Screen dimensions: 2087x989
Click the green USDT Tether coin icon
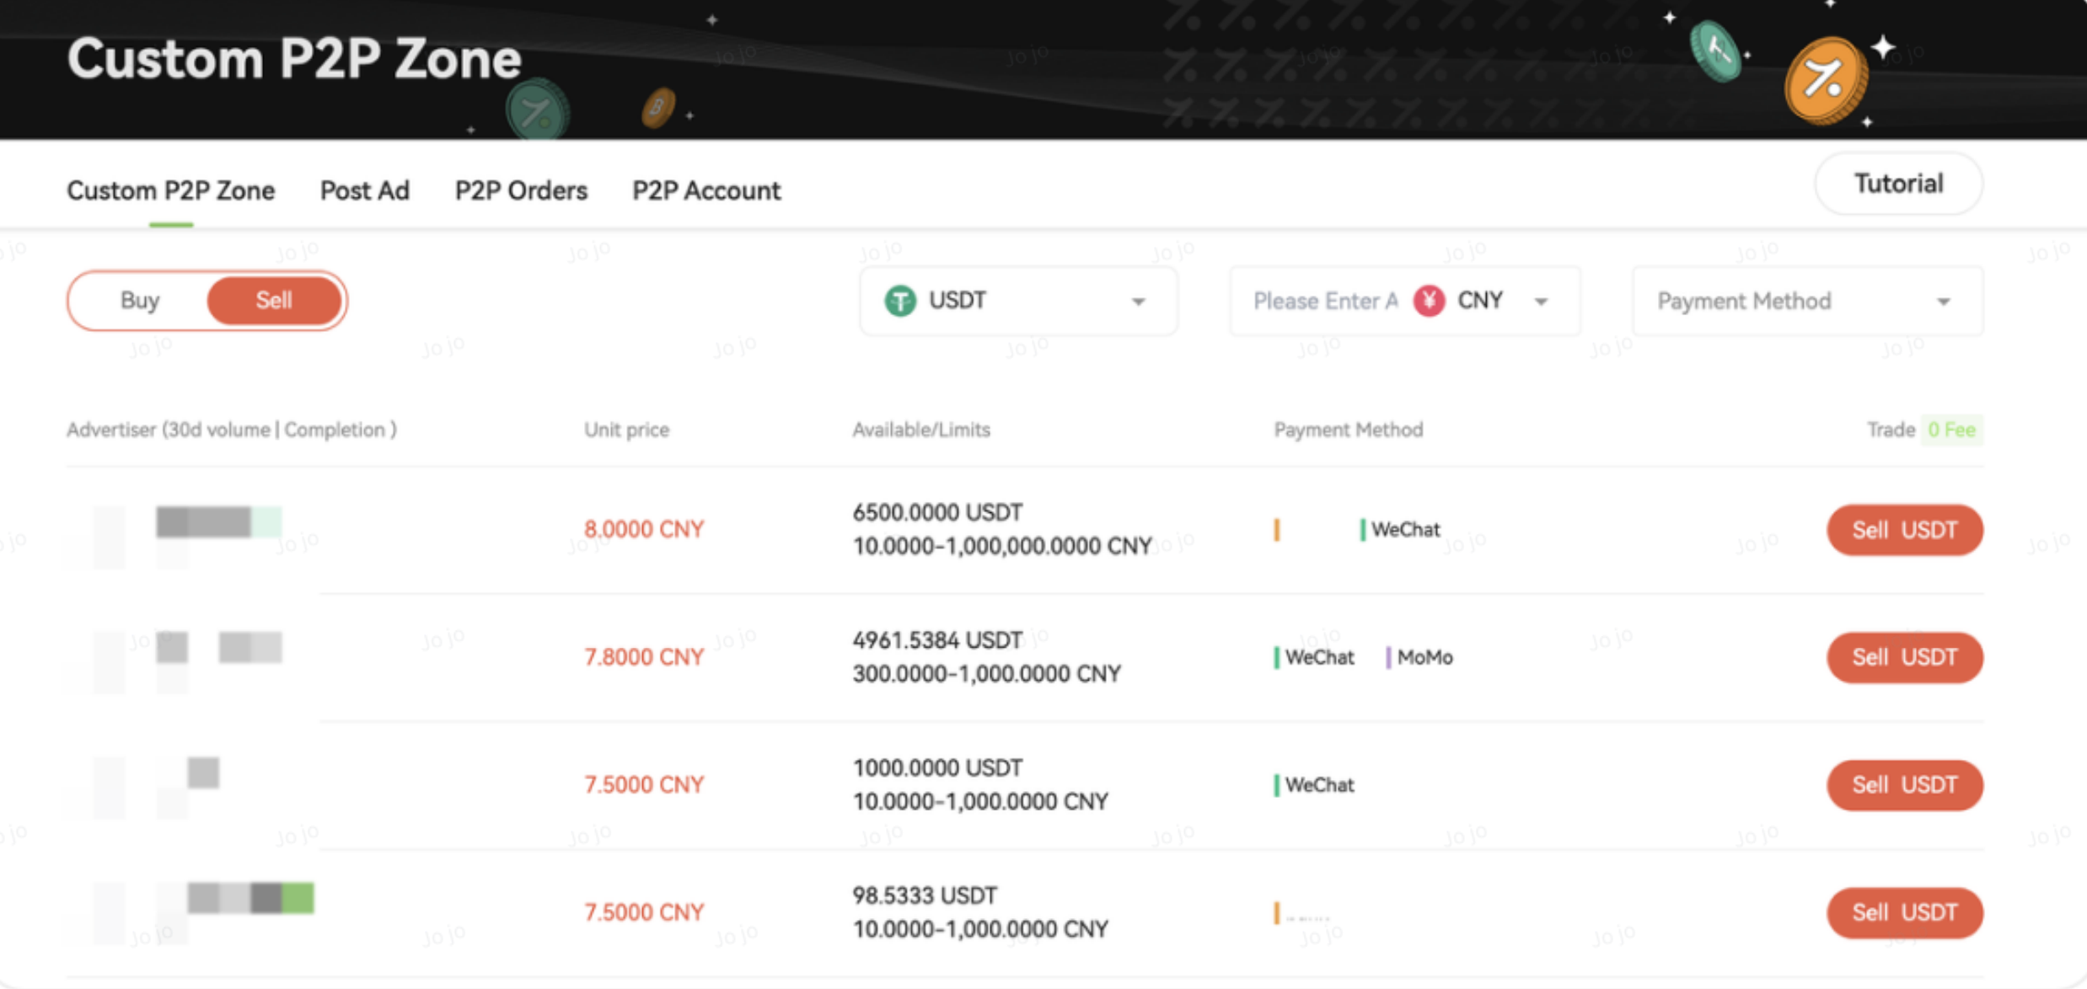pyautogui.click(x=899, y=301)
